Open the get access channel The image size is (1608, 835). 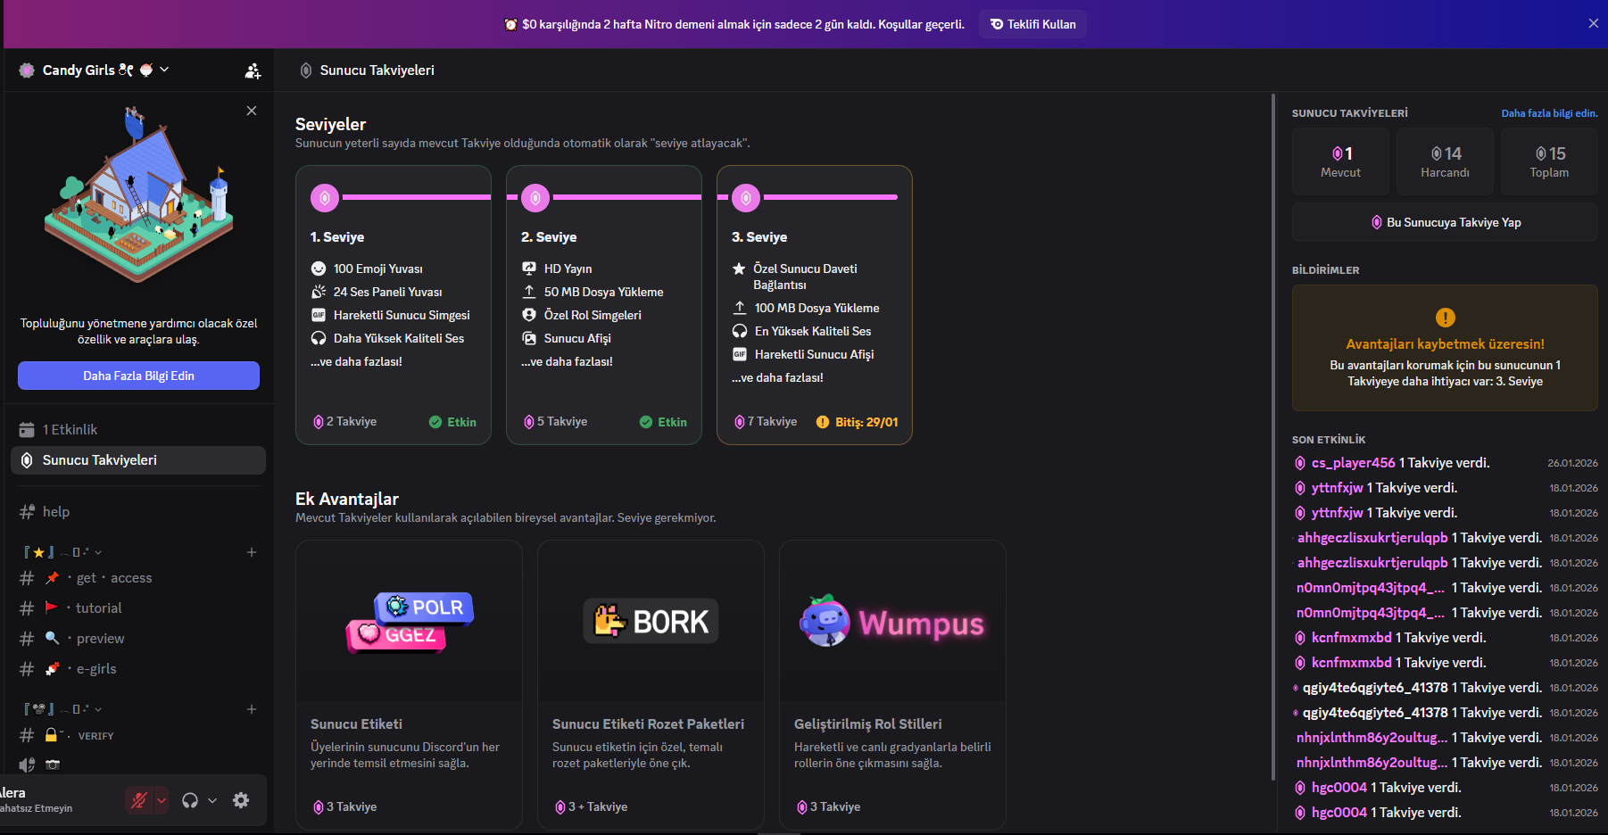pyautogui.click(x=138, y=578)
